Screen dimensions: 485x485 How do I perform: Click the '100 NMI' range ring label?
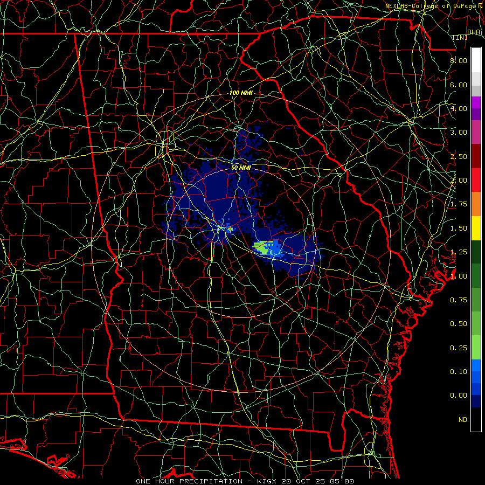pyautogui.click(x=241, y=93)
